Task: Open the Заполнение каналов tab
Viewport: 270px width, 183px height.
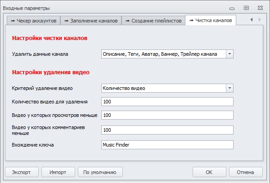Action: (x=90, y=21)
